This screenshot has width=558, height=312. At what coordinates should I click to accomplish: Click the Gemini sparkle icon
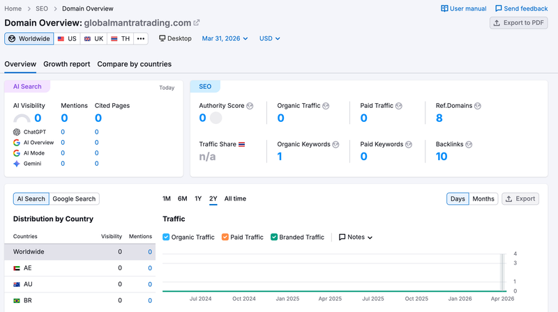pyautogui.click(x=17, y=164)
